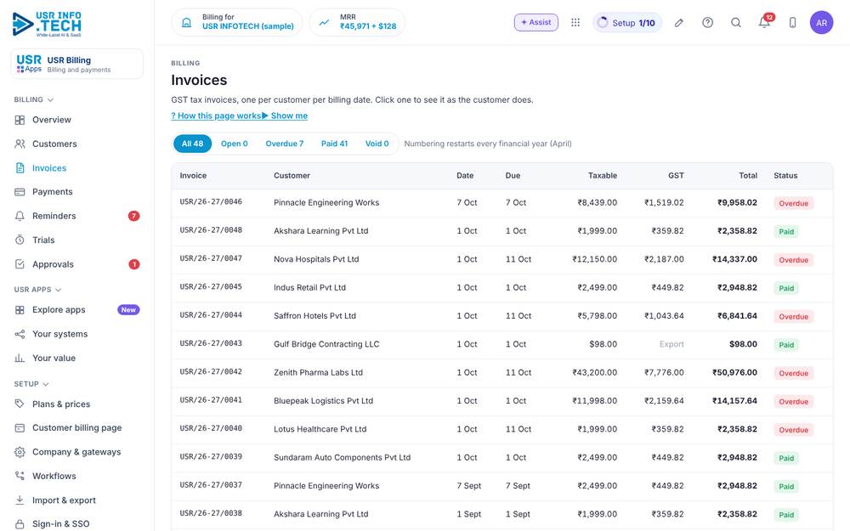Click the Sign-in & SSO lock icon
The width and height of the screenshot is (850, 531).
(x=20, y=524)
